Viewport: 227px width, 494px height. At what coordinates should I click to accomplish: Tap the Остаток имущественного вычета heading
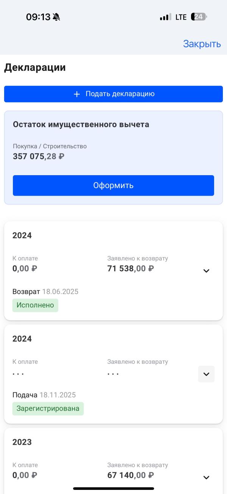(x=81, y=124)
